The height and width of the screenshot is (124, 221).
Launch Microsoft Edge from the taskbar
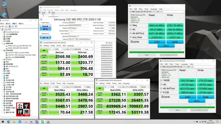point(9,122)
